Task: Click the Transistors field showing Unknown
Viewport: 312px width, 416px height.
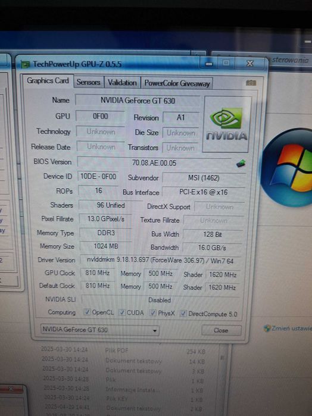Action: click(180, 148)
